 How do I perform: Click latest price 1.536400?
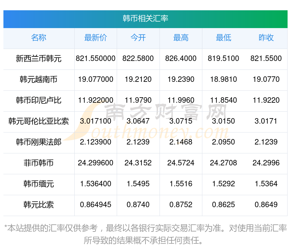(x=96, y=184)
